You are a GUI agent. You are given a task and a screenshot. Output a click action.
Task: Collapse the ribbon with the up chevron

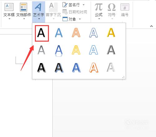tap(151, 26)
